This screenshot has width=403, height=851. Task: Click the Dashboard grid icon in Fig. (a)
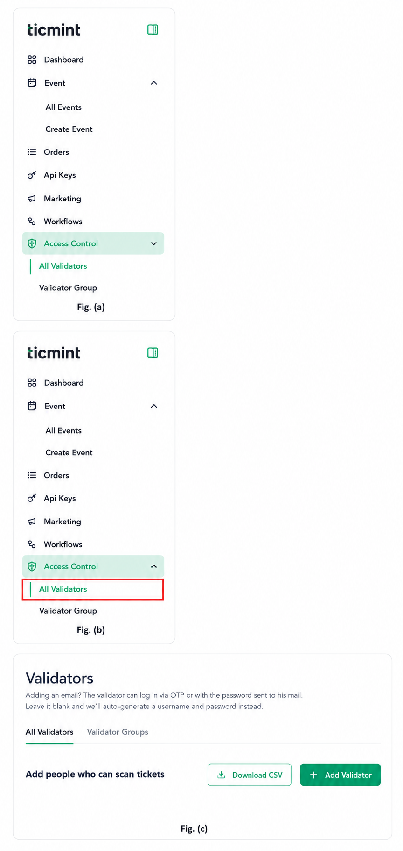coord(32,60)
